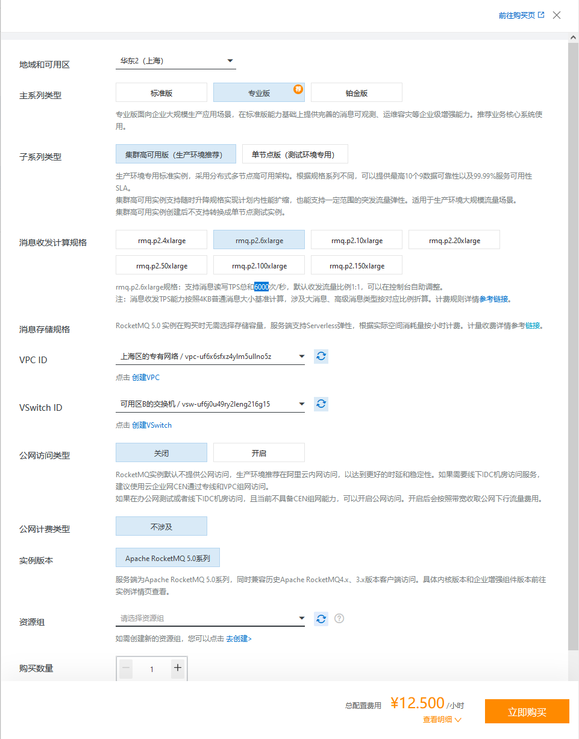Click the 资源组 label
Viewport: 579px width, 739px height.
pyautogui.click(x=32, y=622)
